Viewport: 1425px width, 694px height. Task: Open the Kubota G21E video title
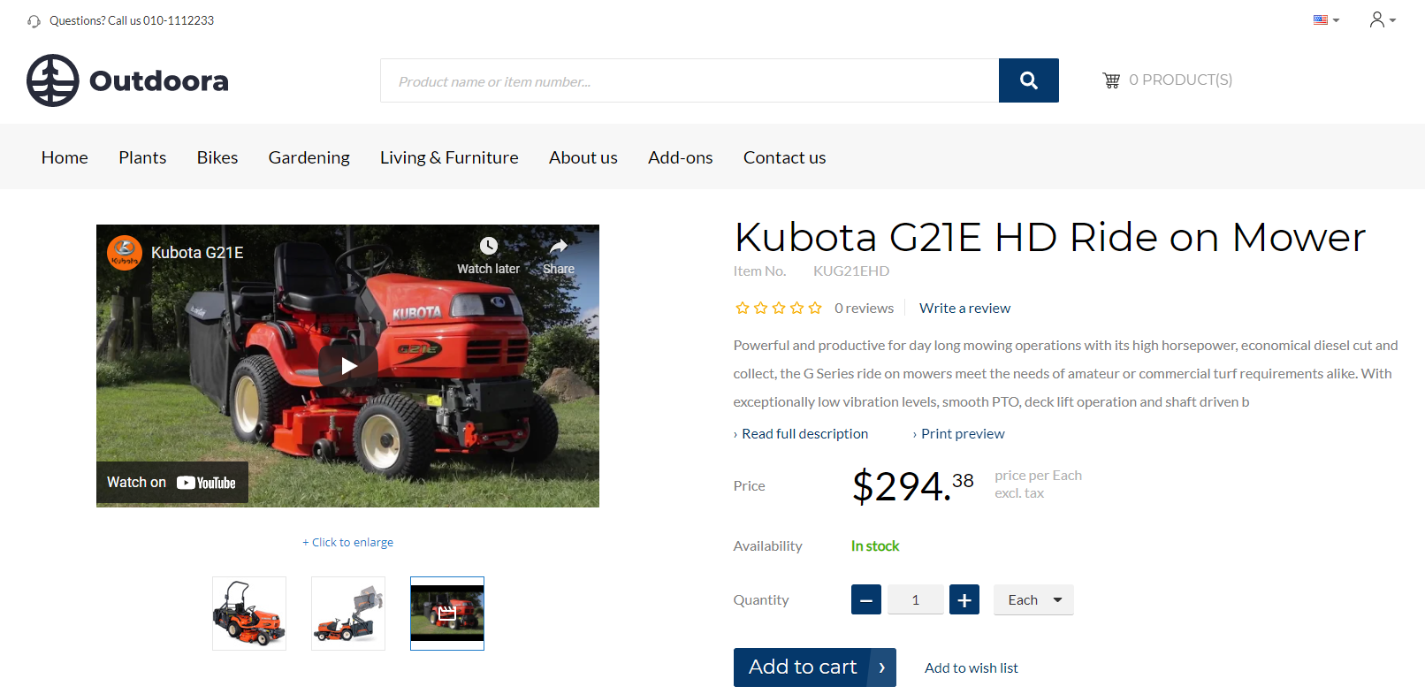(197, 253)
